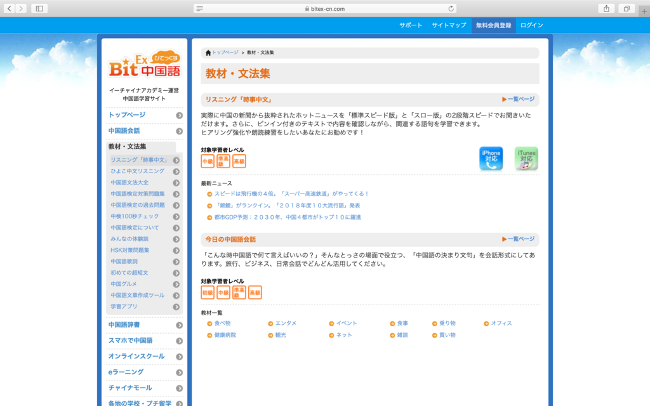Click the arrow icon beside HSK対策問題集
This screenshot has width=650, height=406.
click(x=176, y=251)
